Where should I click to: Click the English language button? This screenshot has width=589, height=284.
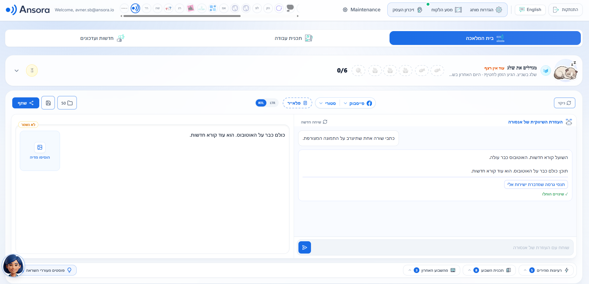point(530,10)
